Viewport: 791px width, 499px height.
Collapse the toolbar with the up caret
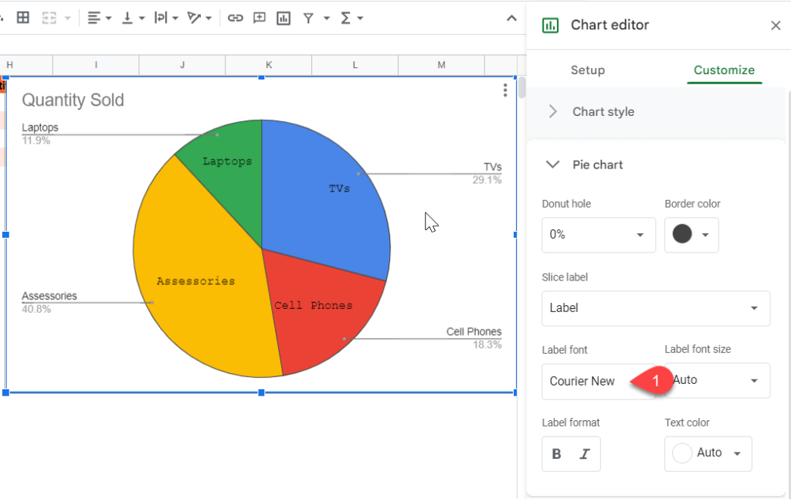[511, 19]
